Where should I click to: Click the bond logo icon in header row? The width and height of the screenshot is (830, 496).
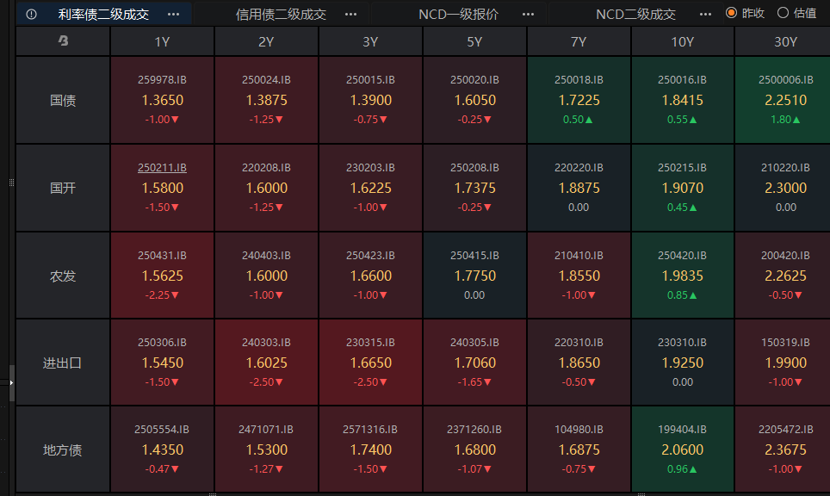63,41
